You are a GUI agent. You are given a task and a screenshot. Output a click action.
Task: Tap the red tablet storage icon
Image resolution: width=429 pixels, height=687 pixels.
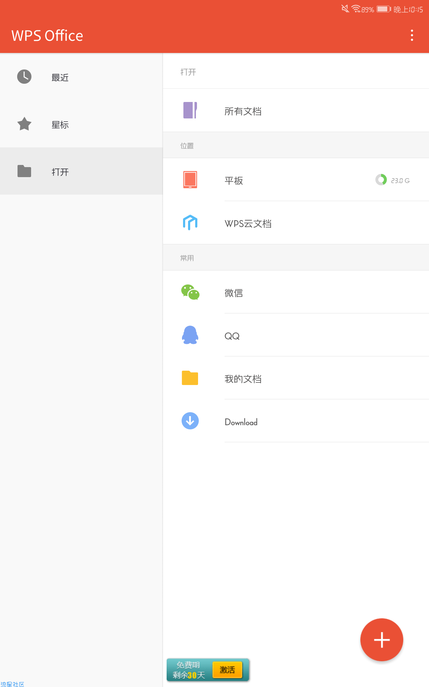click(x=190, y=180)
